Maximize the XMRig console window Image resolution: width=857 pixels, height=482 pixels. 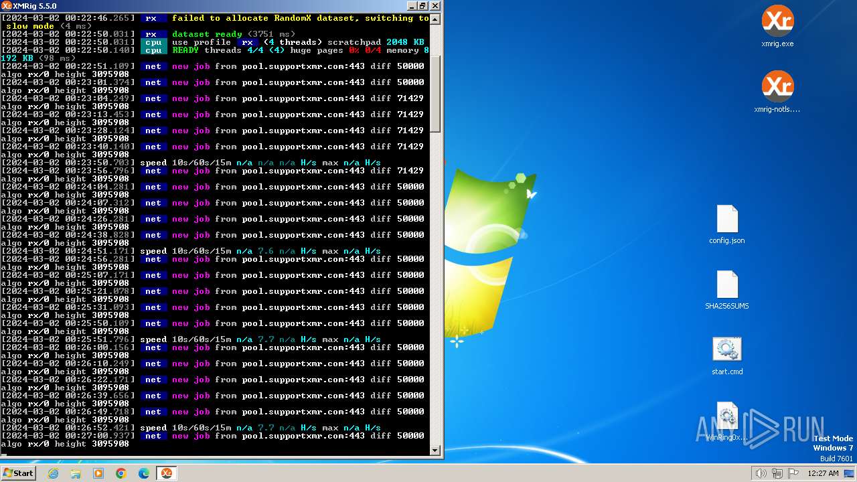coord(422,6)
